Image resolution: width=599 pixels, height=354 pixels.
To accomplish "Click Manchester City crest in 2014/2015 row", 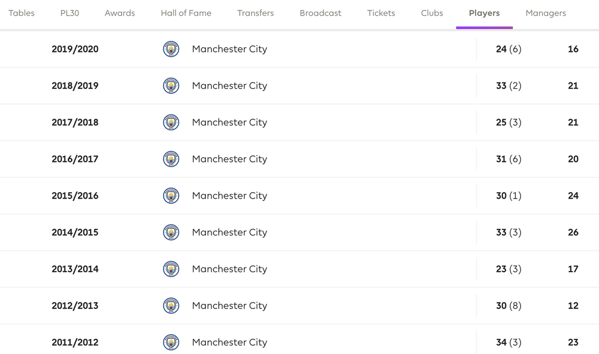I will click(171, 232).
